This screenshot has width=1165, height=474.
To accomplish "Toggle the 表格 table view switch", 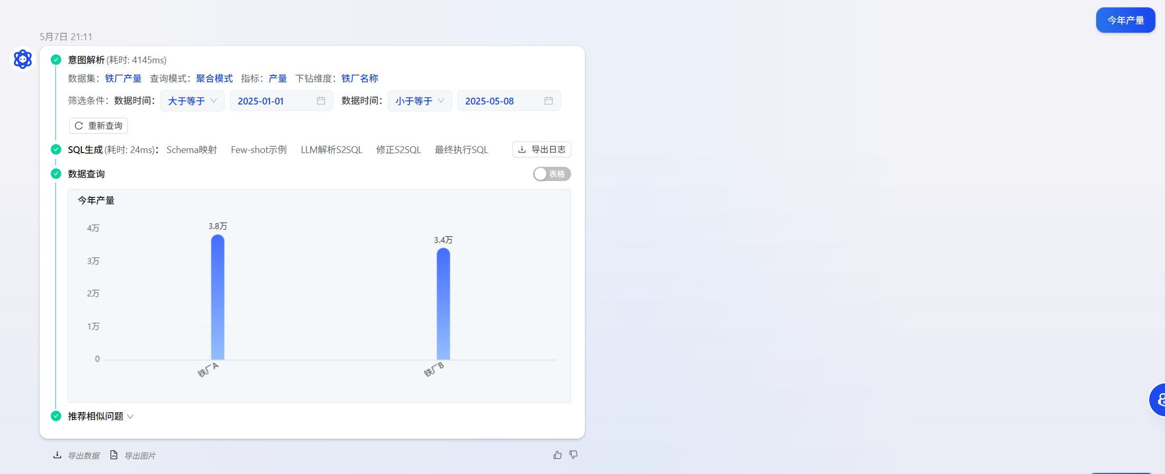I will [x=552, y=174].
